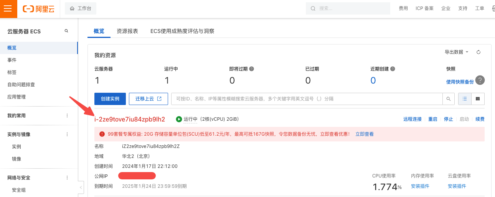
Task: Open the 导出数据 dropdown
Action: click(456, 52)
